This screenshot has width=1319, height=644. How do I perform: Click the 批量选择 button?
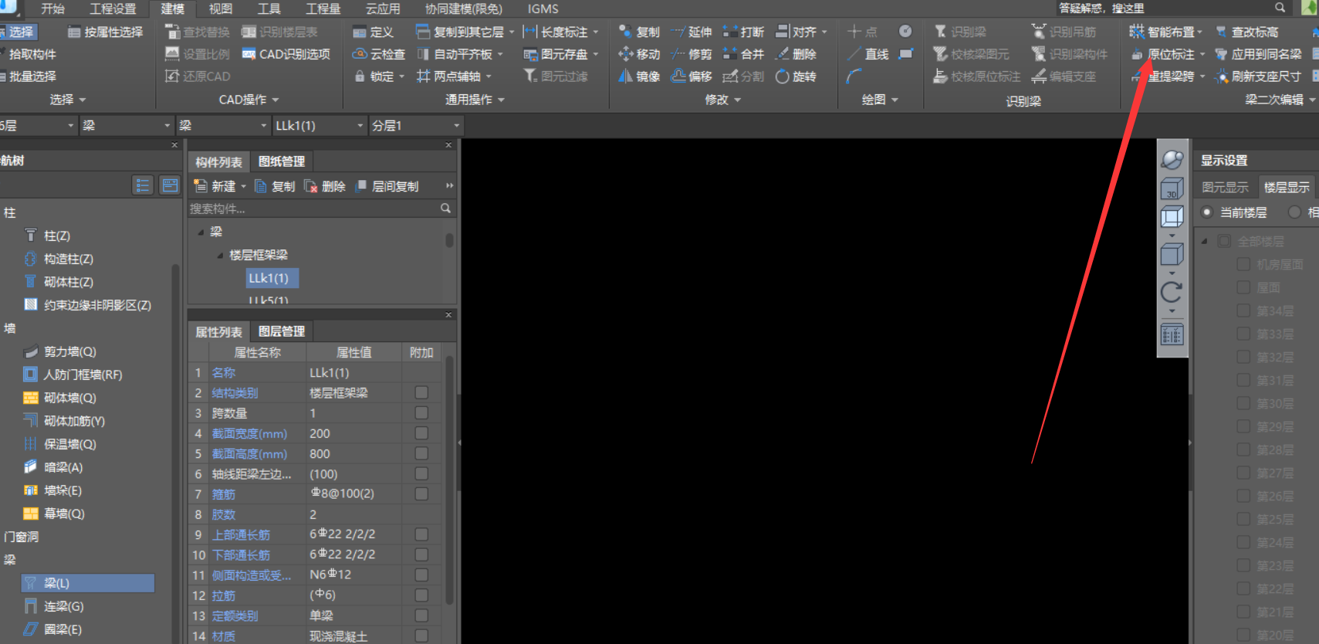click(x=28, y=76)
